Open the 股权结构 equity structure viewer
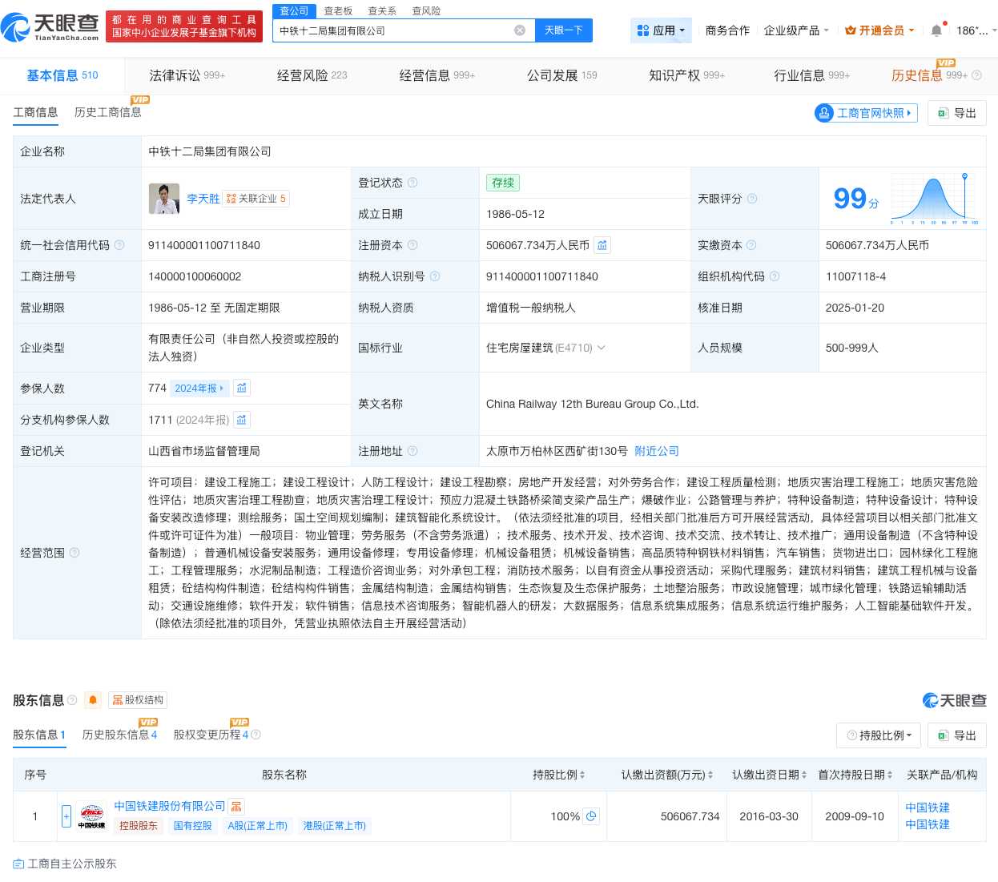The width and height of the screenshot is (998, 882). click(137, 699)
